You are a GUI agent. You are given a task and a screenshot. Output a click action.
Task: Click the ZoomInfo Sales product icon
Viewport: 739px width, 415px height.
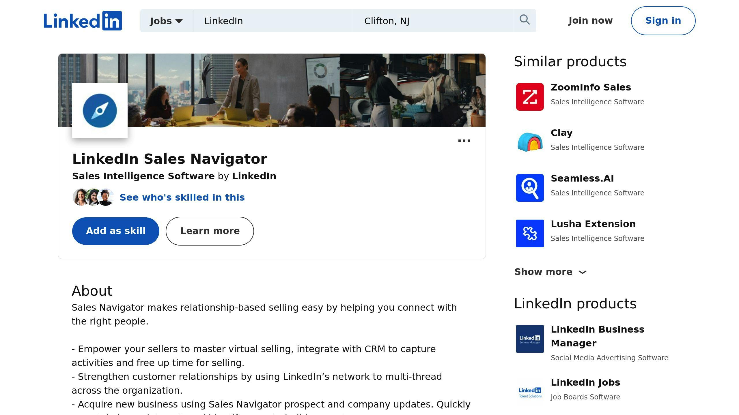[530, 97]
